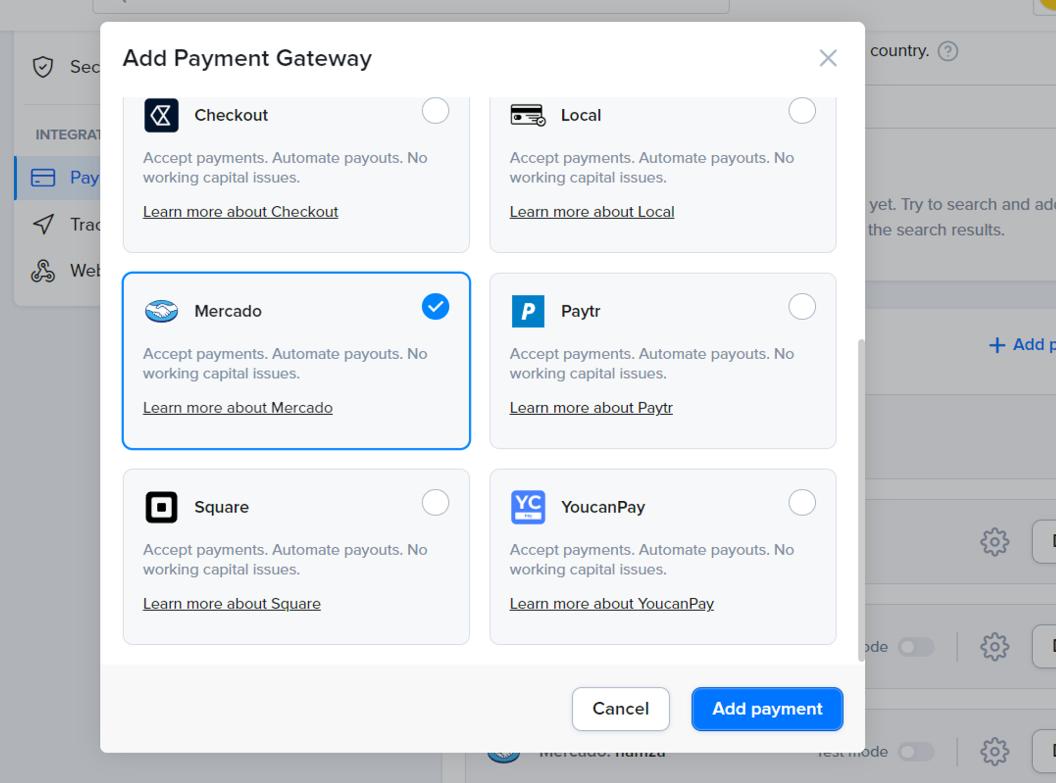This screenshot has width=1056, height=783.
Task: Click the Square card title text
Action: (x=222, y=507)
